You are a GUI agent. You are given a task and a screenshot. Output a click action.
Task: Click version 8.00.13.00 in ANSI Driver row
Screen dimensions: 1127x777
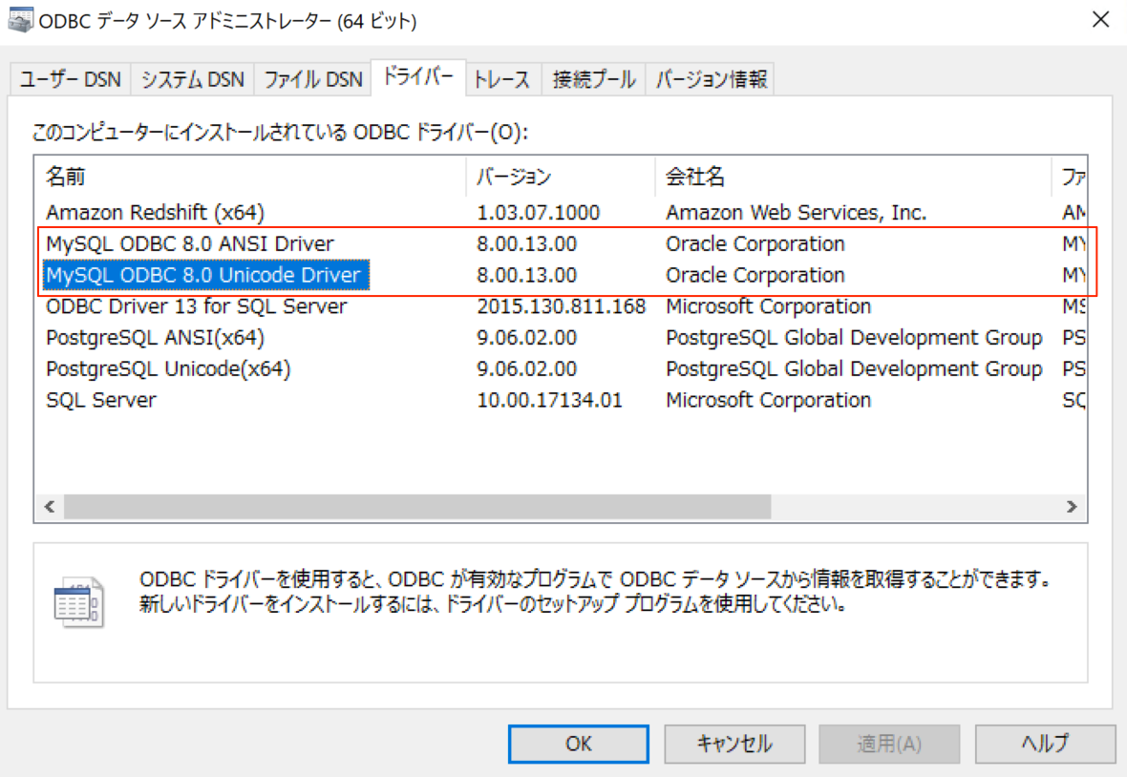coord(527,244)
